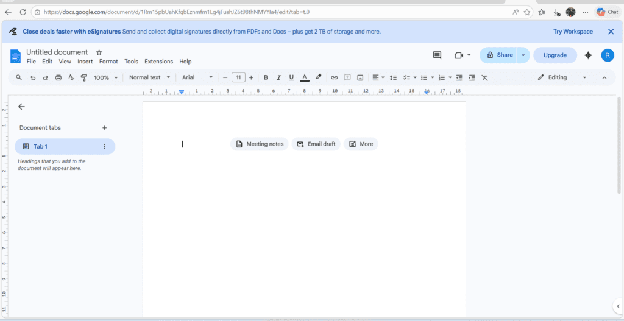Image resolution: width=624 pixels, height=321 pixels.
Task: Open the Tools menu
Action: point(132,62)
